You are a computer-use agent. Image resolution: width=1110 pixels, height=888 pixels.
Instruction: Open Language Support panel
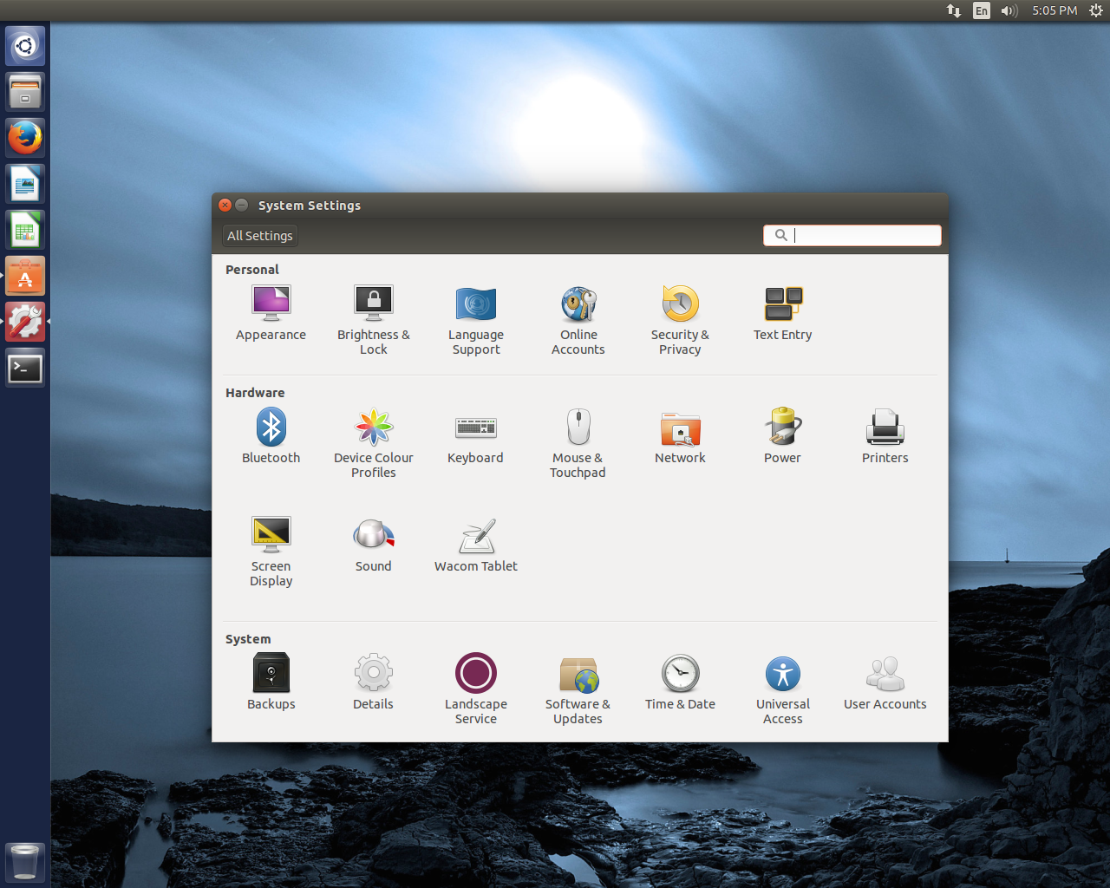pos(476,320)
